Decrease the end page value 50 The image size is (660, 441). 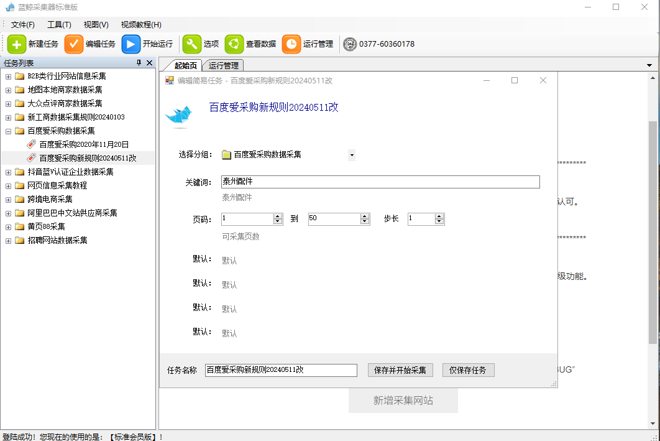click(x=365, y=222)
